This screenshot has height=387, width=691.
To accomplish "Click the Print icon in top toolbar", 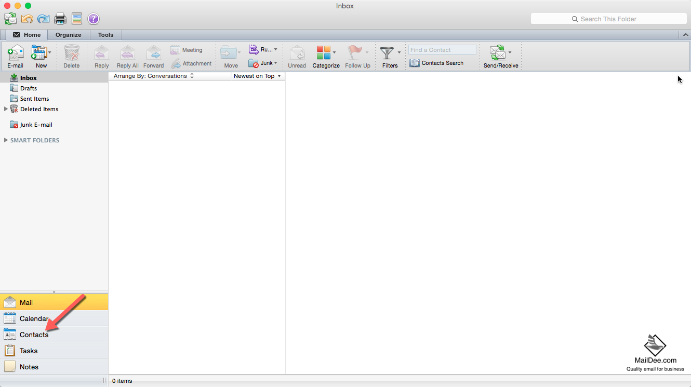I will tap(60, 19).
